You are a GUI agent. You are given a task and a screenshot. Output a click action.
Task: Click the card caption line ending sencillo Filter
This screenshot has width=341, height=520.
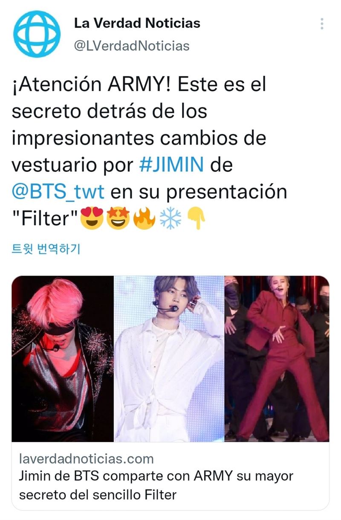[x=98, y=494]
